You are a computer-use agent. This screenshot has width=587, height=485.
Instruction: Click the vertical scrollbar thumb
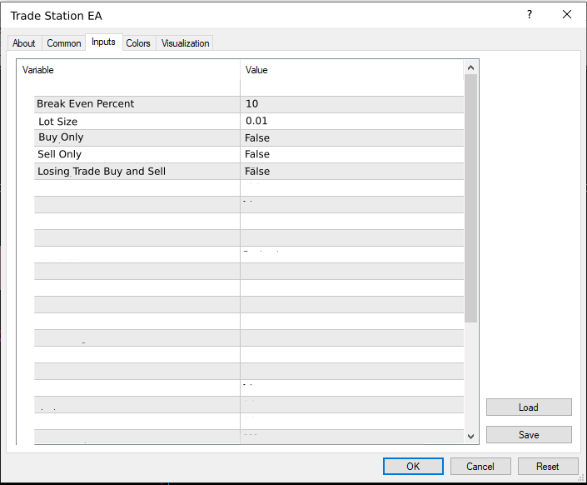471,198
